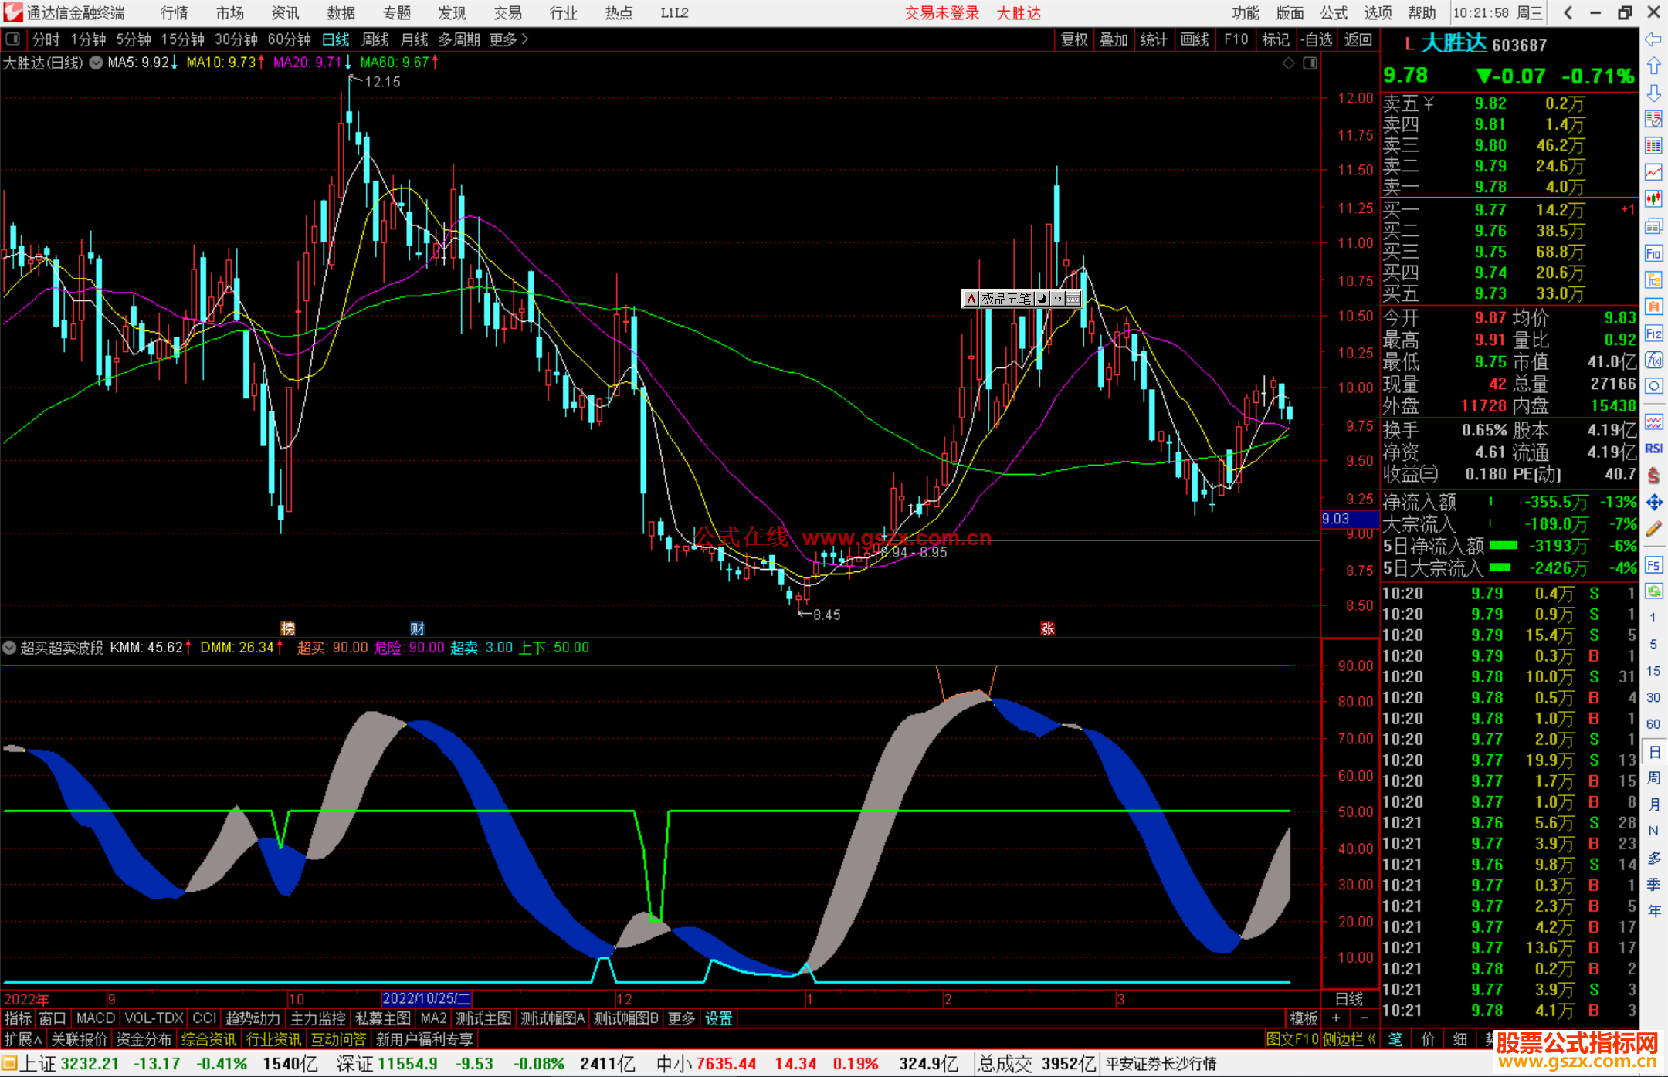Click the wavy multi-line indicator icon
1668x1077 pixels.
pos(1653,422)
